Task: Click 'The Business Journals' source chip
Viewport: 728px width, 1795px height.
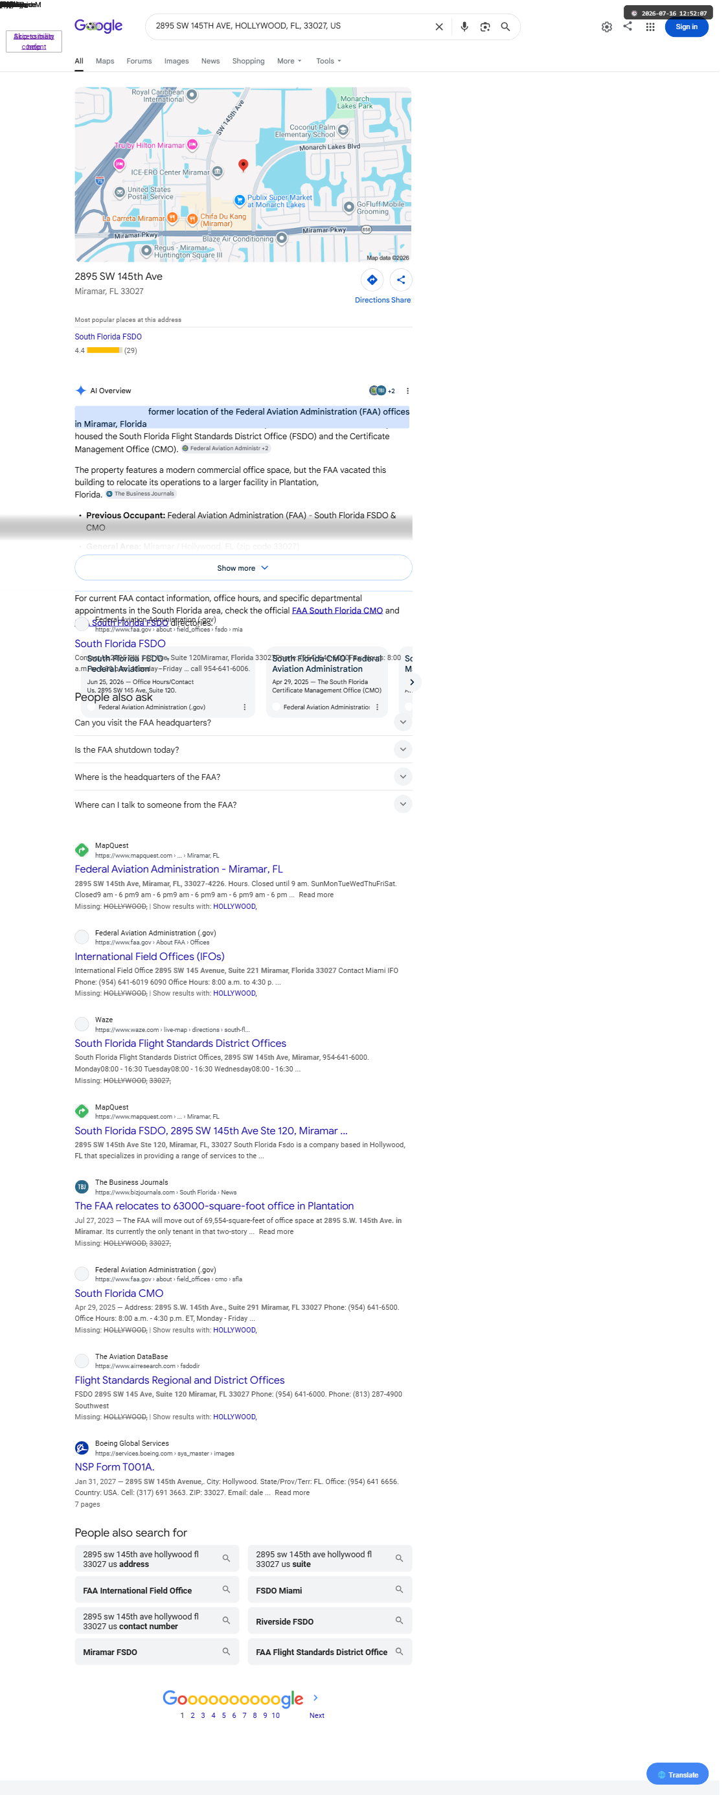Action: pyautogui.click(x=141, y=494)
